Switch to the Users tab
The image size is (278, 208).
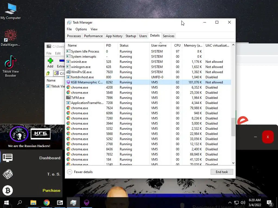click(x=143, y=36)
